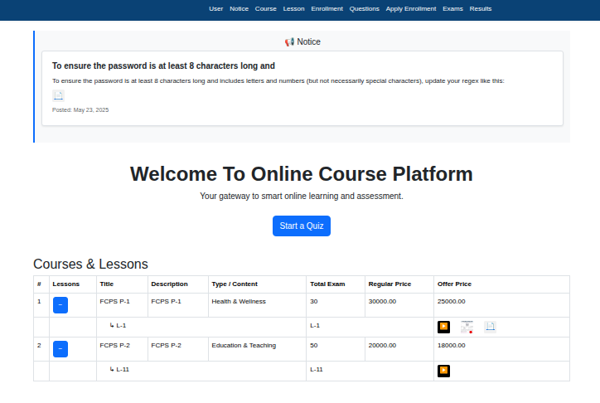Open the Course navigation item

click(265, 9)
